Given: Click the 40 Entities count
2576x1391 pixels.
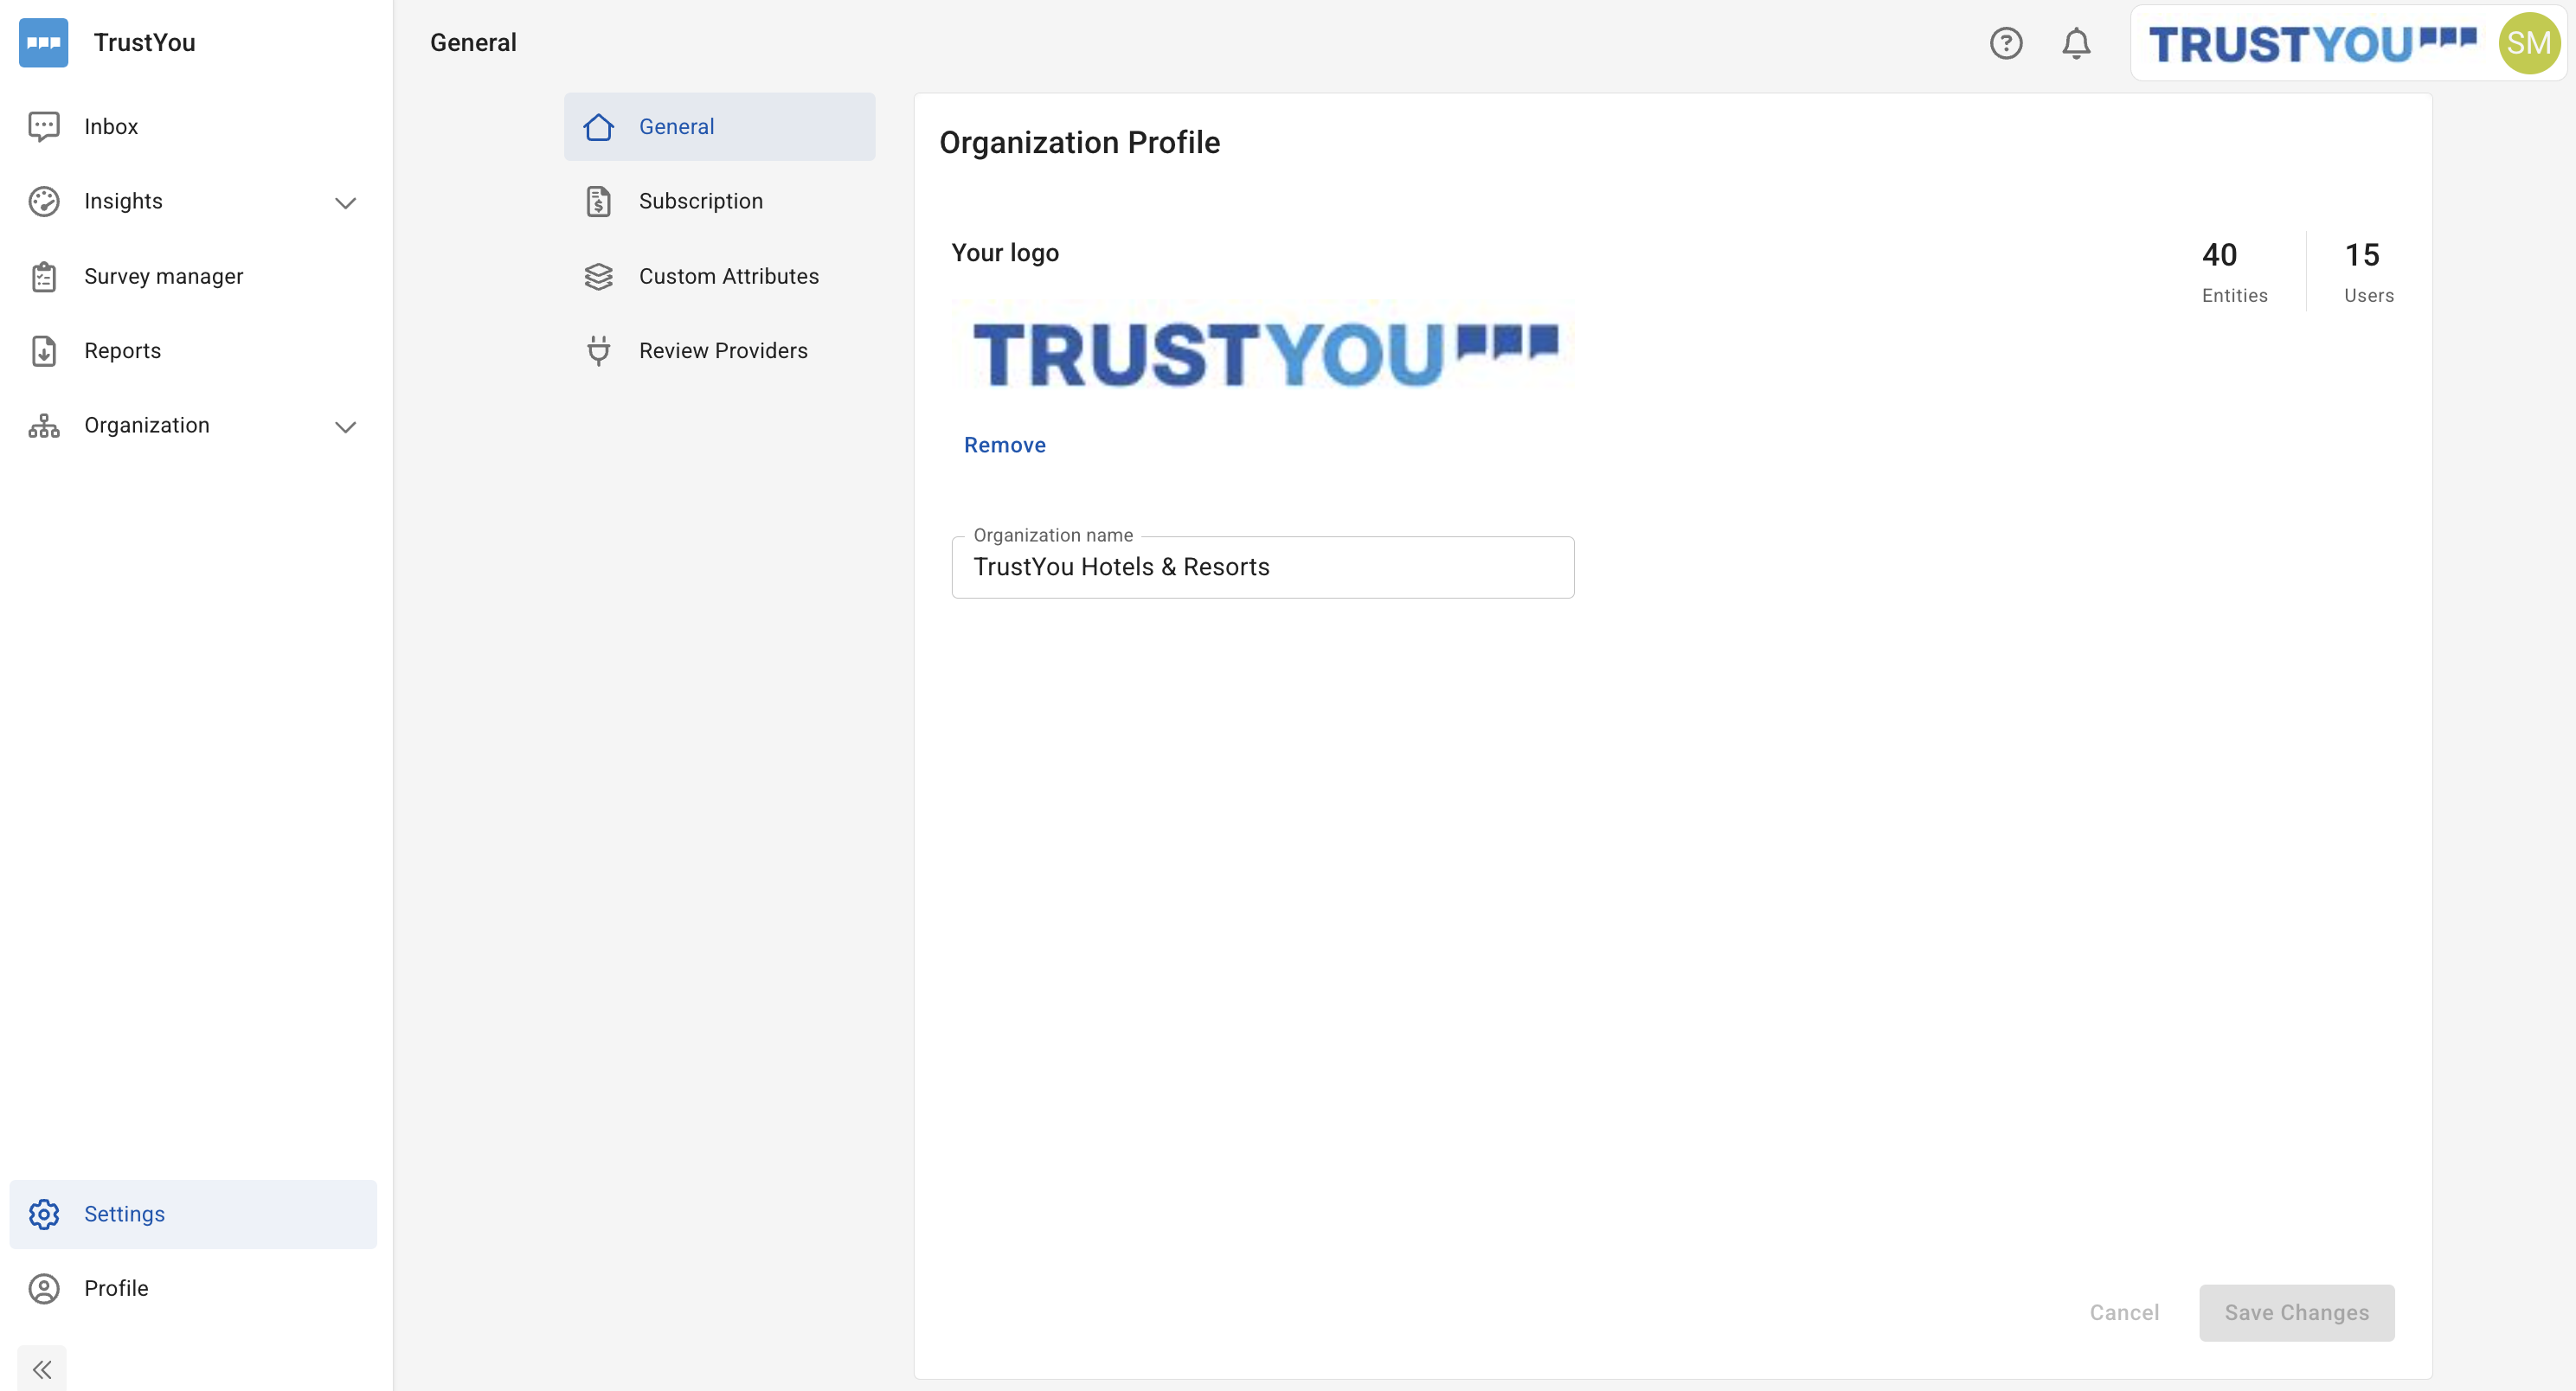Looking at the screenshot, I should coord(2234,272).
